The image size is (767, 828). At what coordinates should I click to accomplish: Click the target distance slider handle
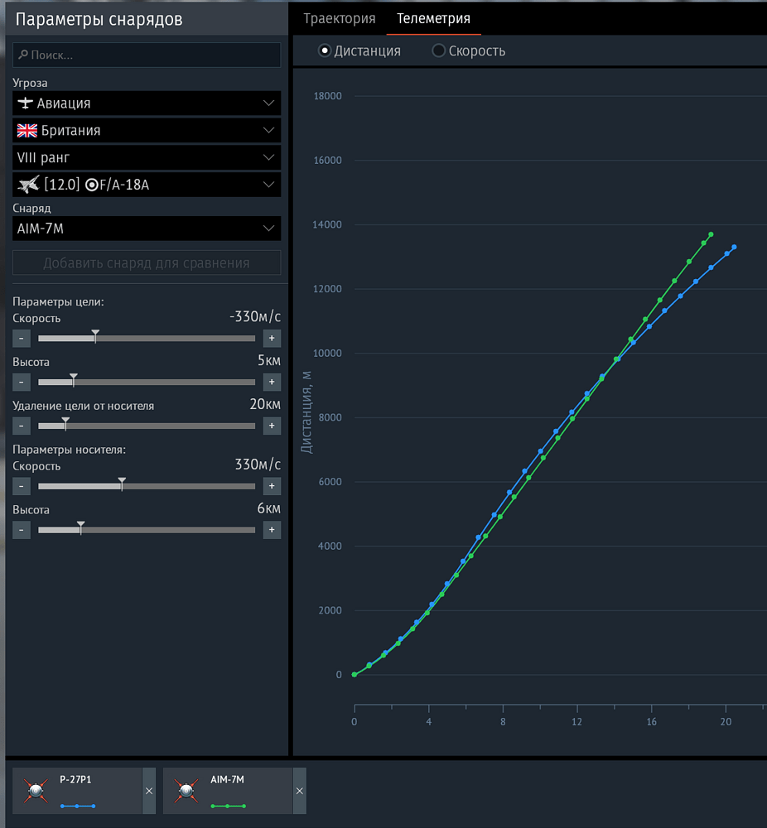point(65,423)
